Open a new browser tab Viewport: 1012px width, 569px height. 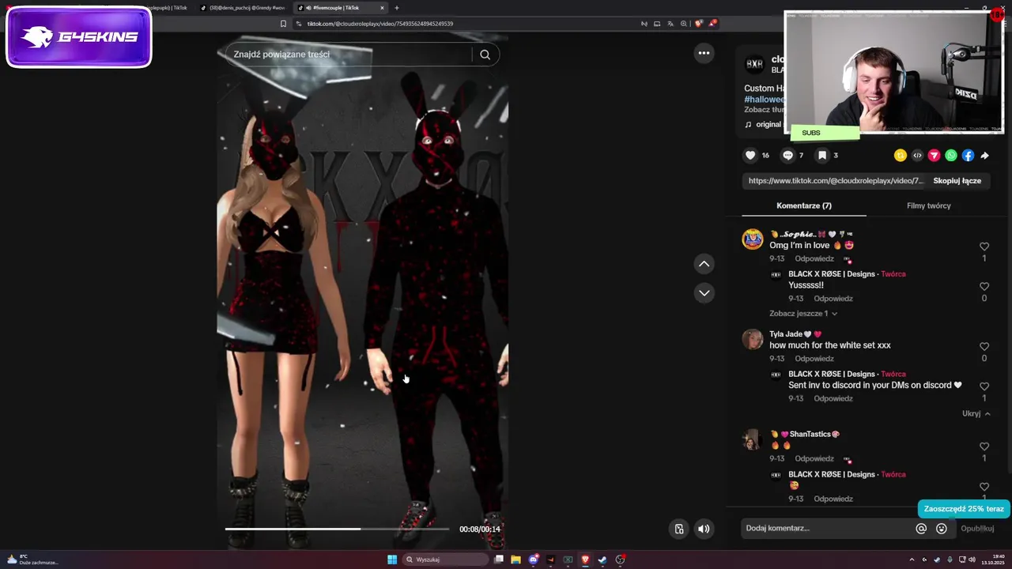397,8
